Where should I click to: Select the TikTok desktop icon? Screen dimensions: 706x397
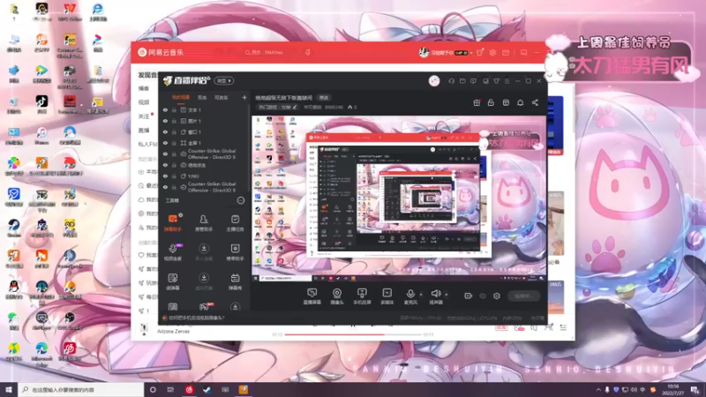pos(41,104)
